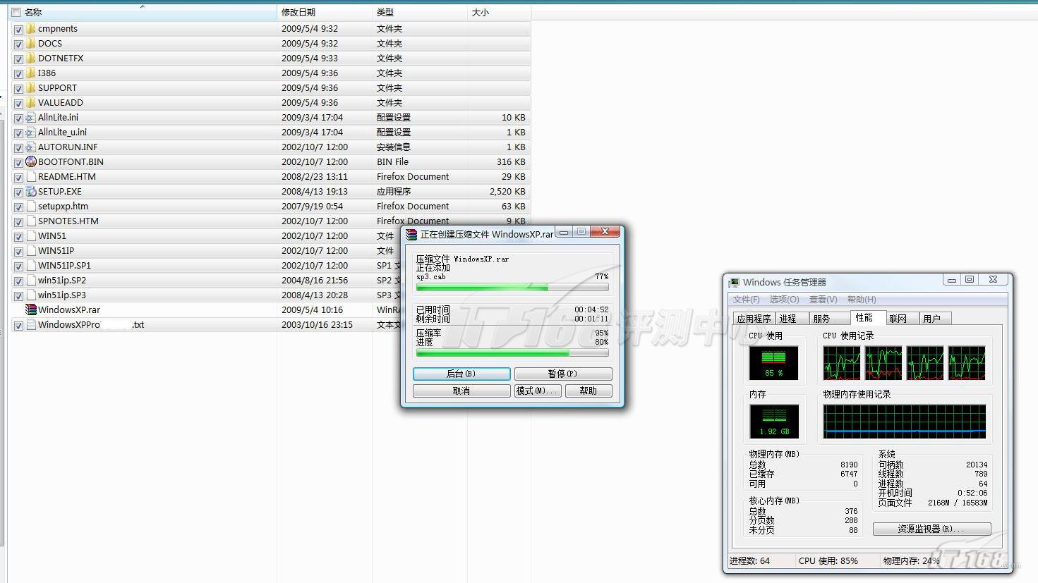Click the Task Manager title bar icon
1038x583 pixels.
(735, 282)
